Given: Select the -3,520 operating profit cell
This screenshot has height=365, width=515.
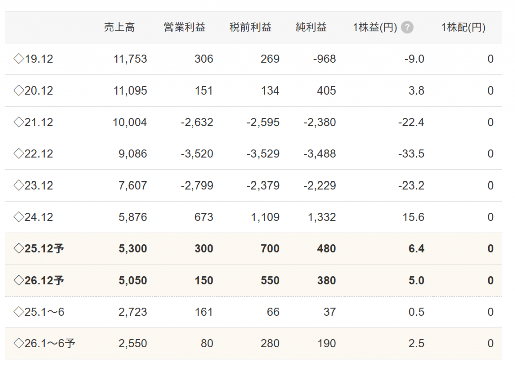Looking at the screenshot, I should (197, 154).
